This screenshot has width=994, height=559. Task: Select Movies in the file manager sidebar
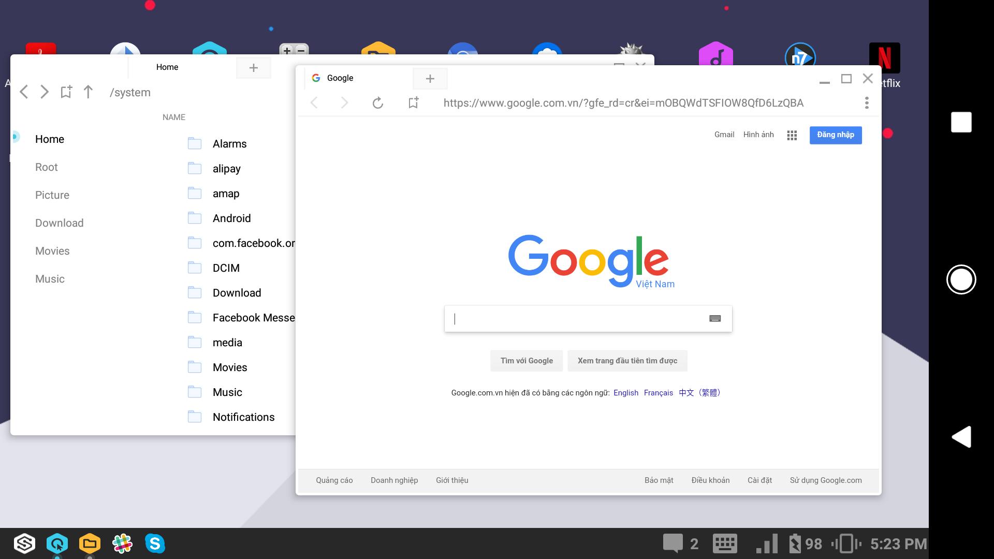(52, 251)
